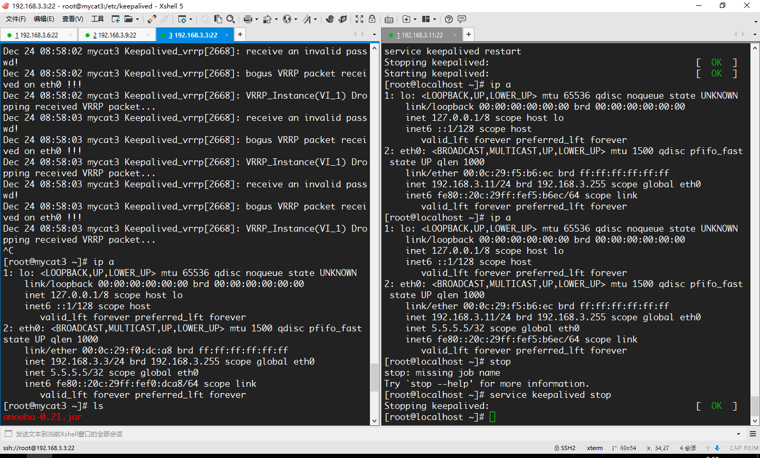Image resolution: width=760 pixels, height=458 pixels.
Task: Click the Print icon
Action: [248, 19]
